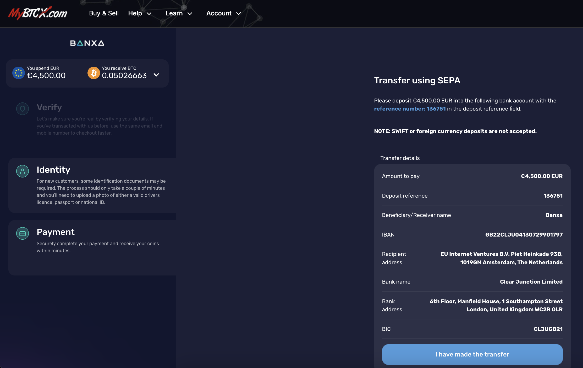The image size is (583, 368).
Task: Select the Verify step heading
Action: pos(49,107)
